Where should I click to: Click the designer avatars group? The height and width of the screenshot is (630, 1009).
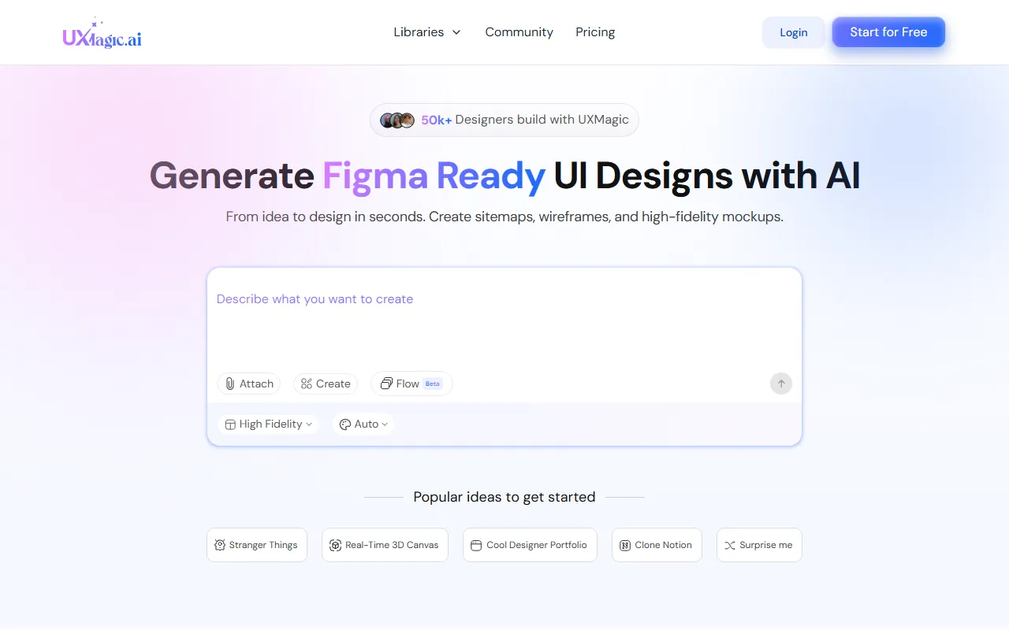[x=397, y=120]
